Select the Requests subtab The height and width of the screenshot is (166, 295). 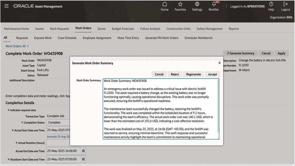pos(22,38)
